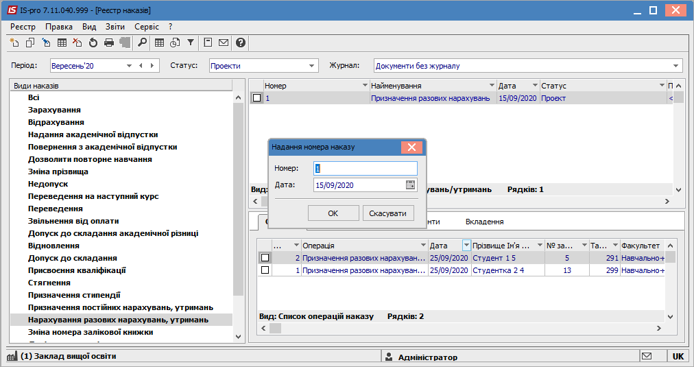Open the Сервіс menu

click(147, 27)
